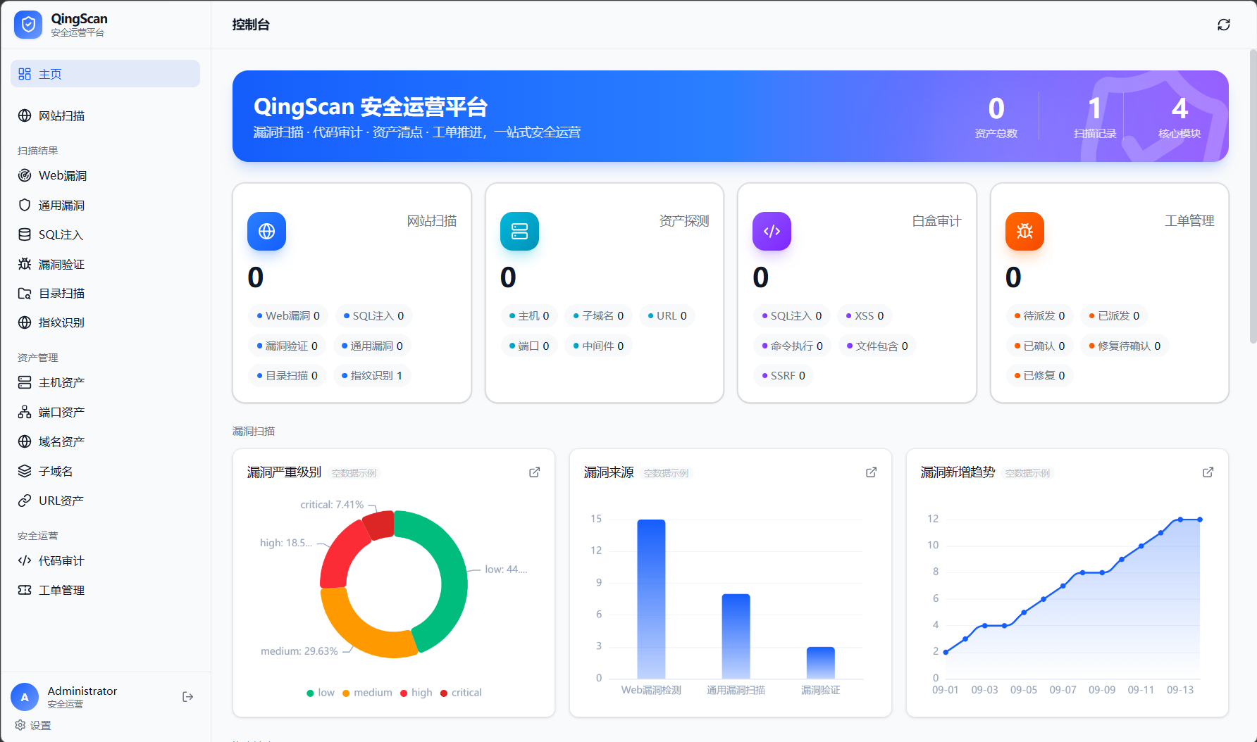Click the 子域名 0 tag
The width and height of the screenshot is (1257, 742).
(x=598, y=316)
